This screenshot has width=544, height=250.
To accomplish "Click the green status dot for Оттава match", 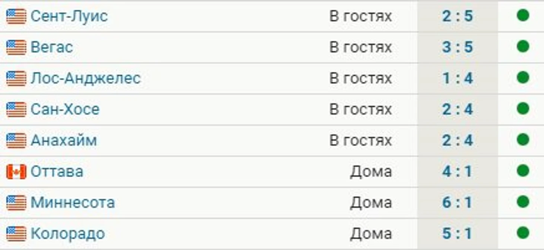I will pyautogui.click(x=523, y=171).
